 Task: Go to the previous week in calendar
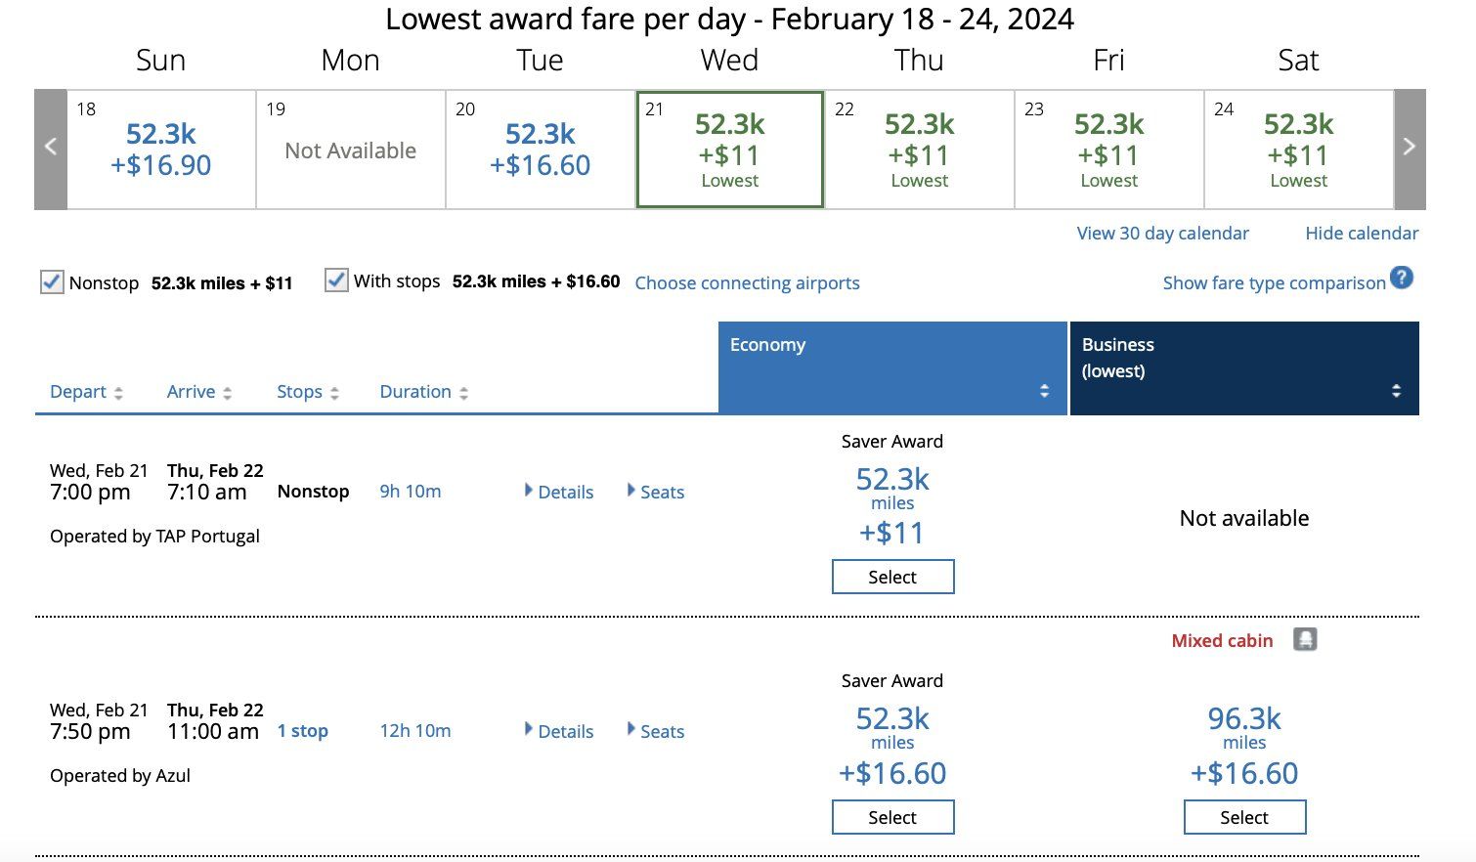(51, 149)
